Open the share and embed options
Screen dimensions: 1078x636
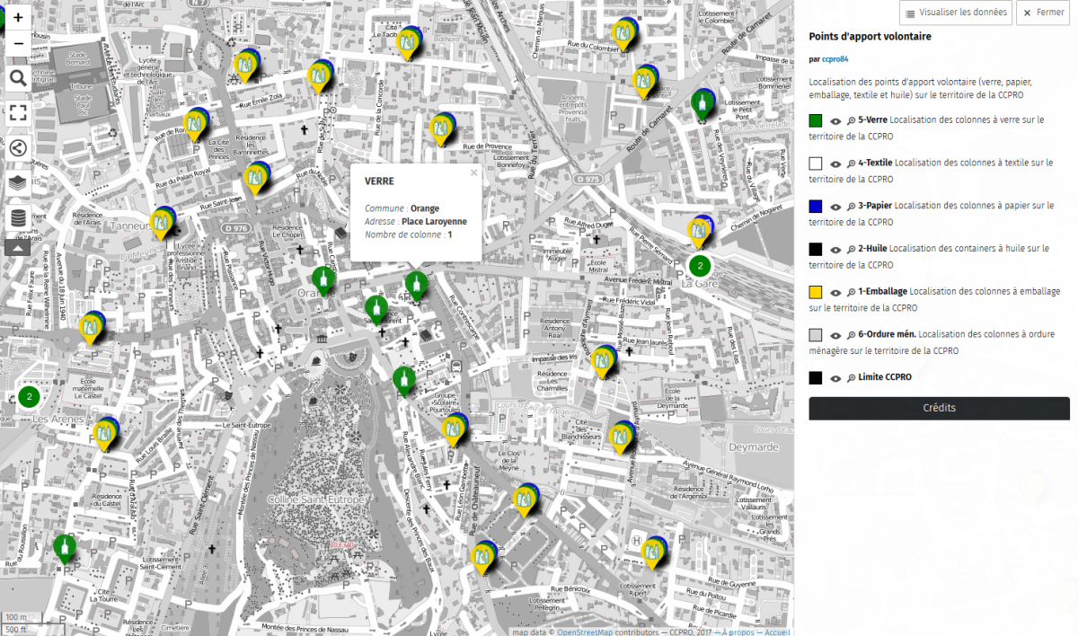coord(18,148)
